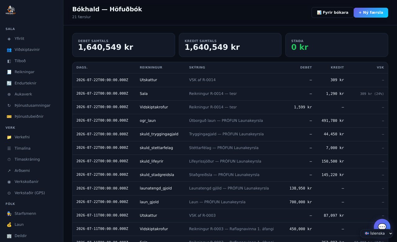
Task: Click the Verktaka logo in the sidebar
Action: click(x=11, y=10)
